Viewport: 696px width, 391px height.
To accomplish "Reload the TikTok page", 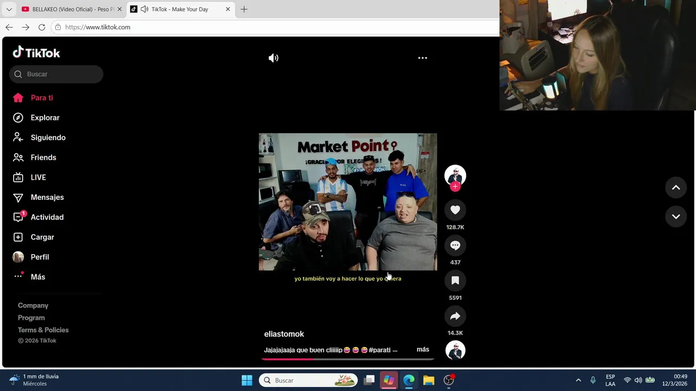I will [42, 27].
